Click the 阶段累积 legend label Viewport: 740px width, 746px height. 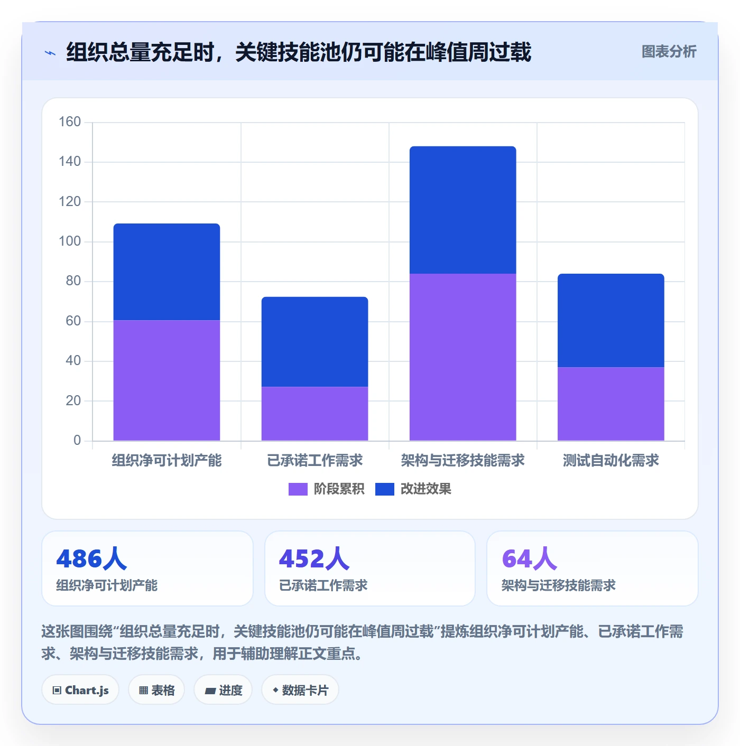pos(339,489)
